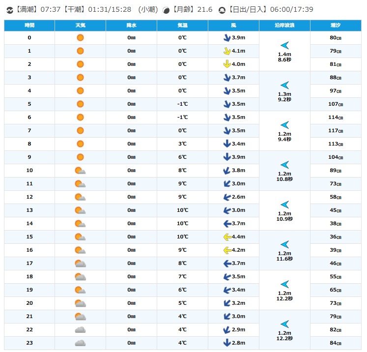Image resolution: width=367 pixels, height=352 pixels.
Task: Click the 117cm tide value at hour 7
Action: pyautogui.click(x=336, y=131)
